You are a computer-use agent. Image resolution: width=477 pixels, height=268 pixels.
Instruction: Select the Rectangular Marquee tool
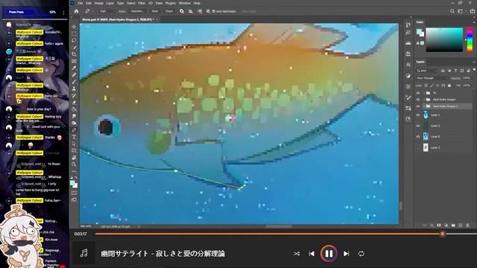(74, 33)
